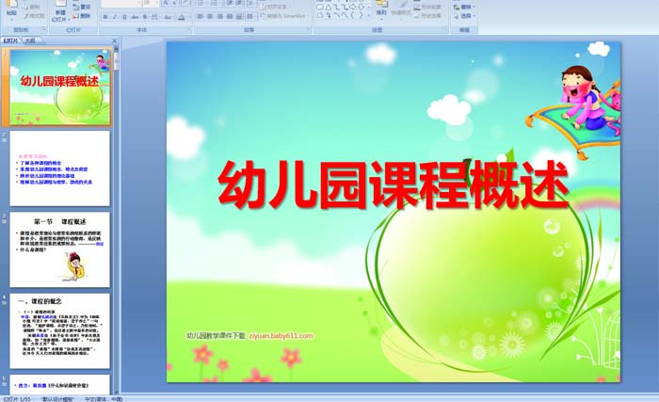The width and height of the screenshot is (659, 402).
Task: Select the rectangle shape in shapes gallery
Action: (x=320, y=8)
